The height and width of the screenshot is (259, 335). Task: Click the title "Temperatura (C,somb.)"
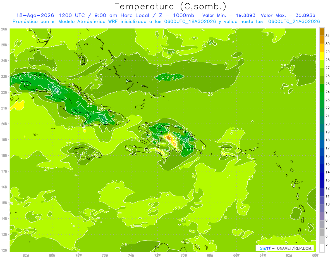coord(171,7)
